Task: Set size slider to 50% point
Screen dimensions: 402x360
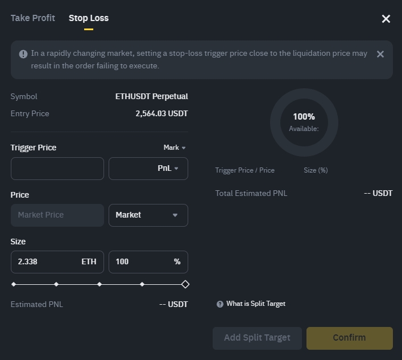Action: click(100, 284)
